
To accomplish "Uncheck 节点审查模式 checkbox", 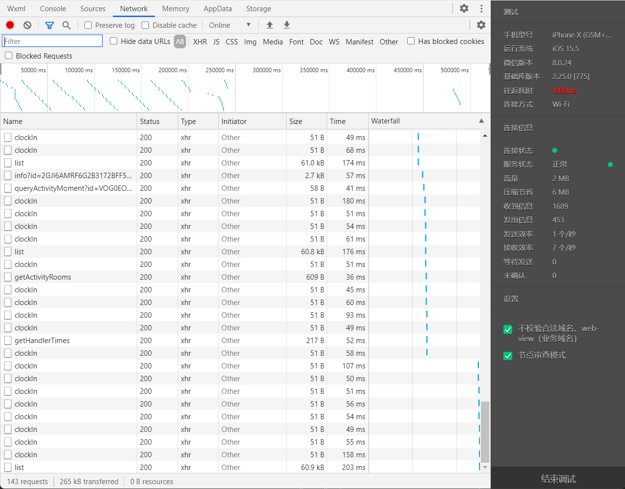I will click(x=508, y=356).
